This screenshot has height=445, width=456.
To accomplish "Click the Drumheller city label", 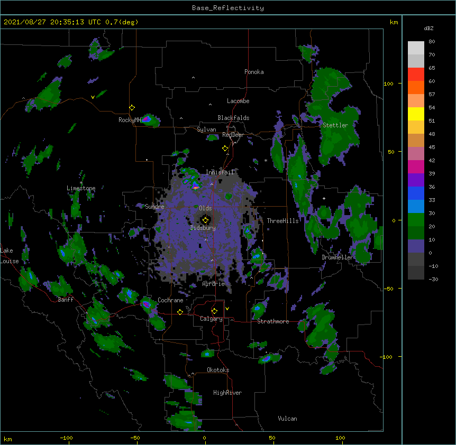I will pyautogui.click(x=338, y=257).
